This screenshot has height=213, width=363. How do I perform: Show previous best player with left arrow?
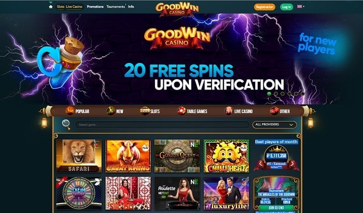(x=261, y=164)
